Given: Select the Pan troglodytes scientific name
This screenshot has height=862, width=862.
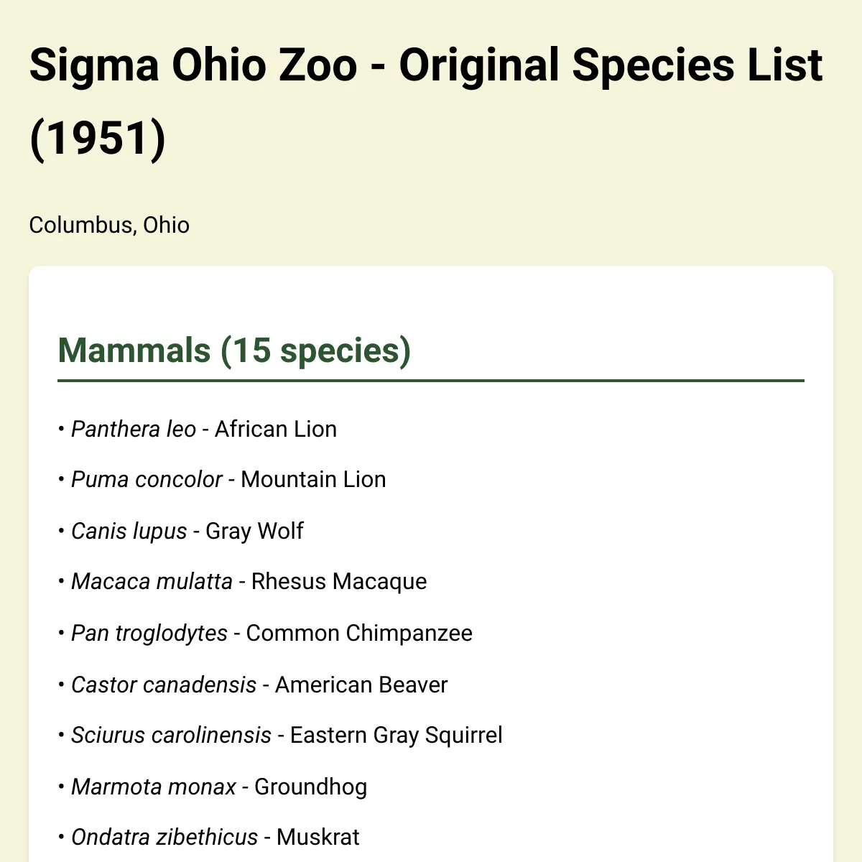Looking at the screenshot, I should click(x=149, y=633).
